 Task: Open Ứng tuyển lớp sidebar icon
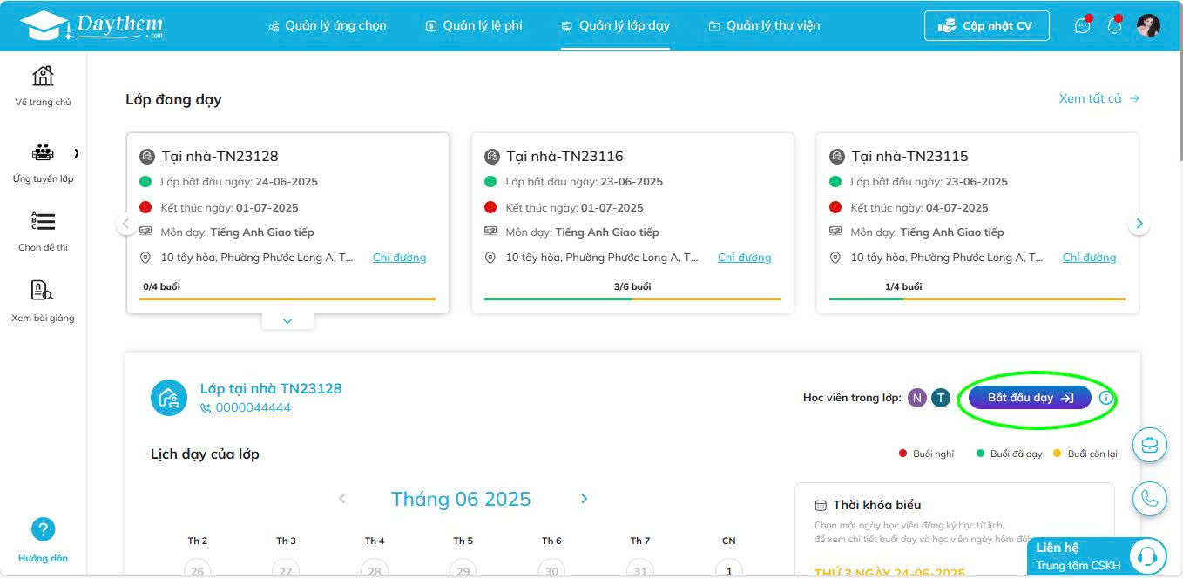[43, 152]
